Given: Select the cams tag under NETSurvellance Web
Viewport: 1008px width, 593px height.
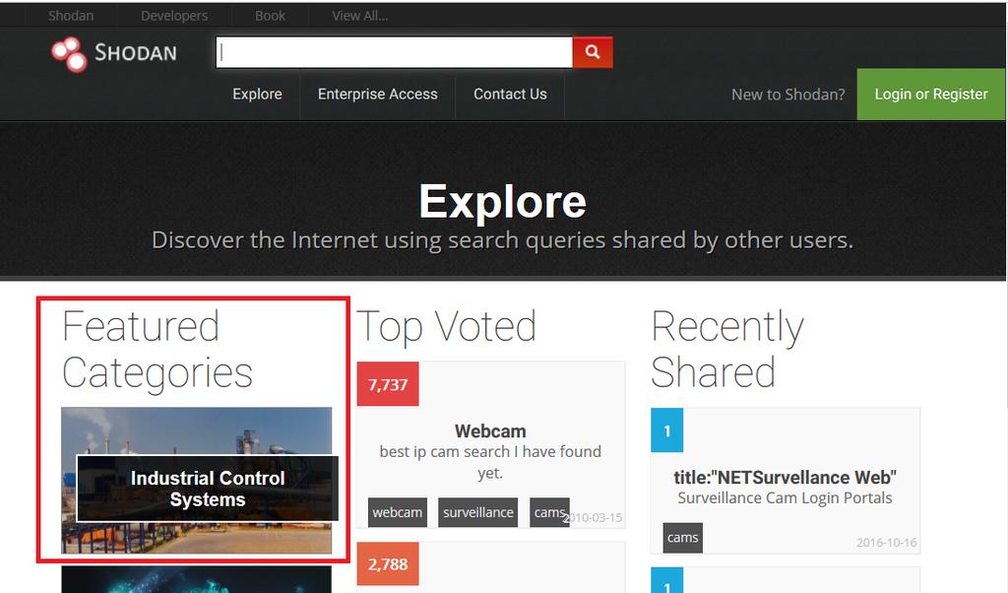Looking at the screenshot, I should click(683, 538).
